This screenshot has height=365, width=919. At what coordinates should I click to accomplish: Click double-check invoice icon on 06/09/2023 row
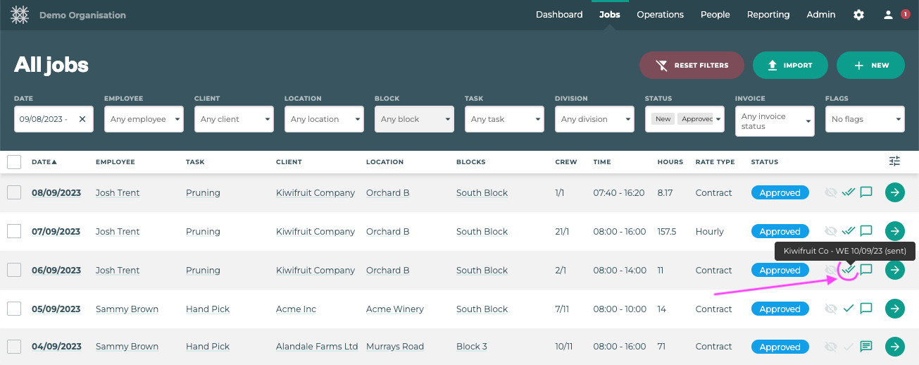click(x=849, y=270)
